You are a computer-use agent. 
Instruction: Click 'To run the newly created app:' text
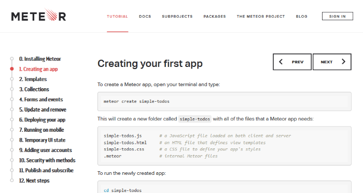tap(132, 173)
